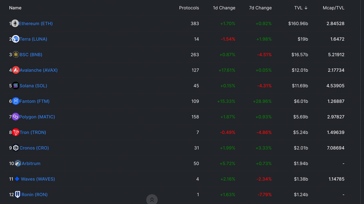
Task: Open the Ethereum (ETH) chain link
Action: click(x=36, y=23)
